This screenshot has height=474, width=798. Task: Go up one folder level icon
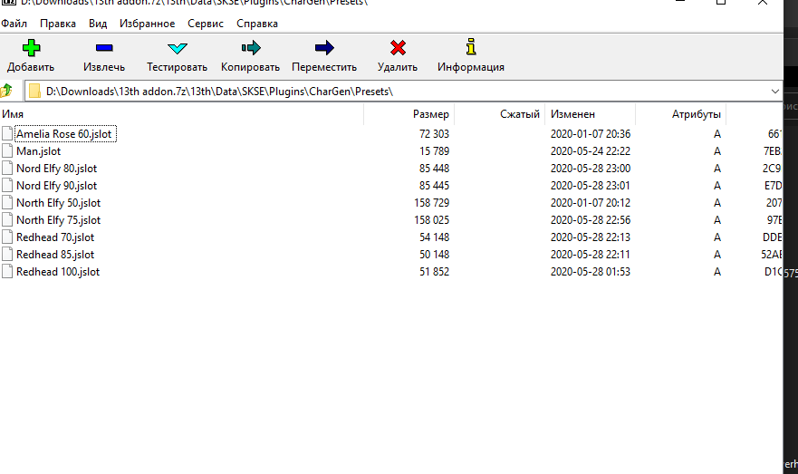click(x=7, y=91)
